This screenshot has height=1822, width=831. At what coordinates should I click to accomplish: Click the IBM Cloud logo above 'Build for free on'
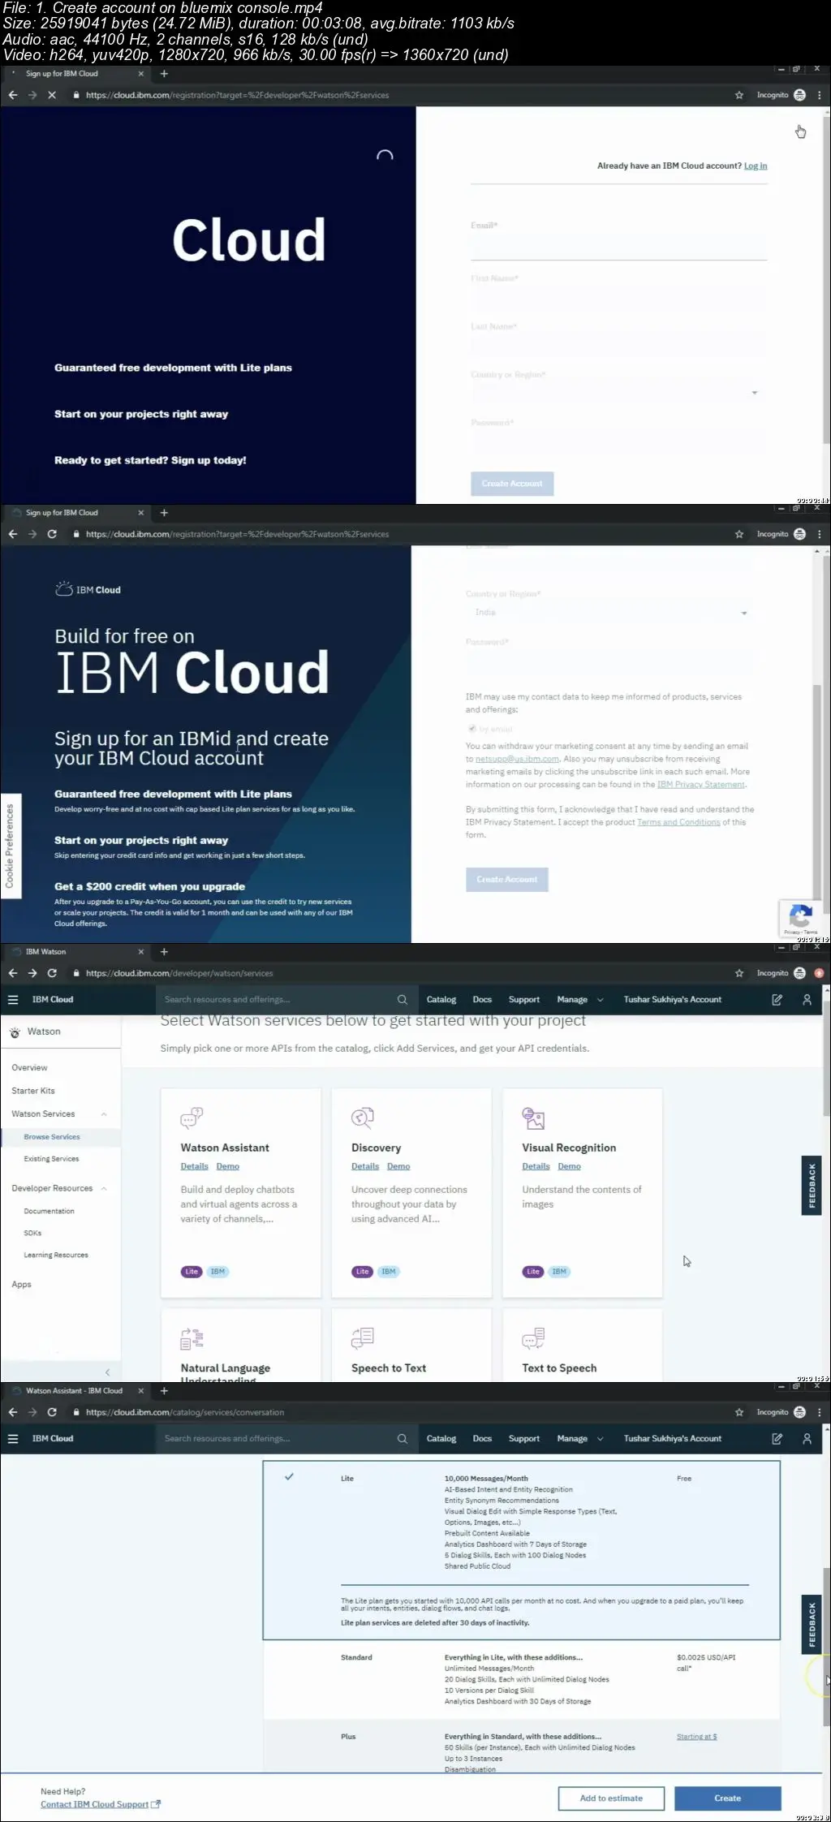(x=88, y=589)
